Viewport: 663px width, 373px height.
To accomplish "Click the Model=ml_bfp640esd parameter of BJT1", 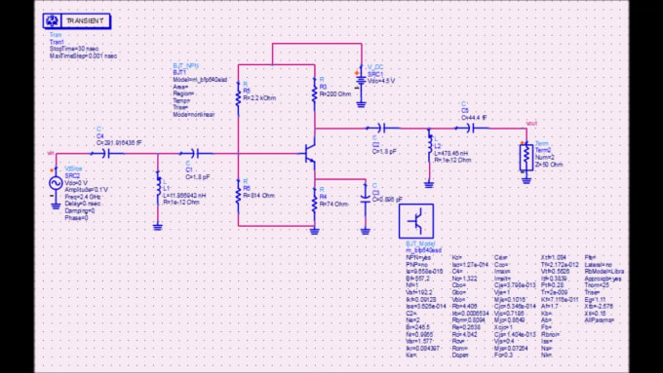I will pyautogui.click(x=200, y=80).
